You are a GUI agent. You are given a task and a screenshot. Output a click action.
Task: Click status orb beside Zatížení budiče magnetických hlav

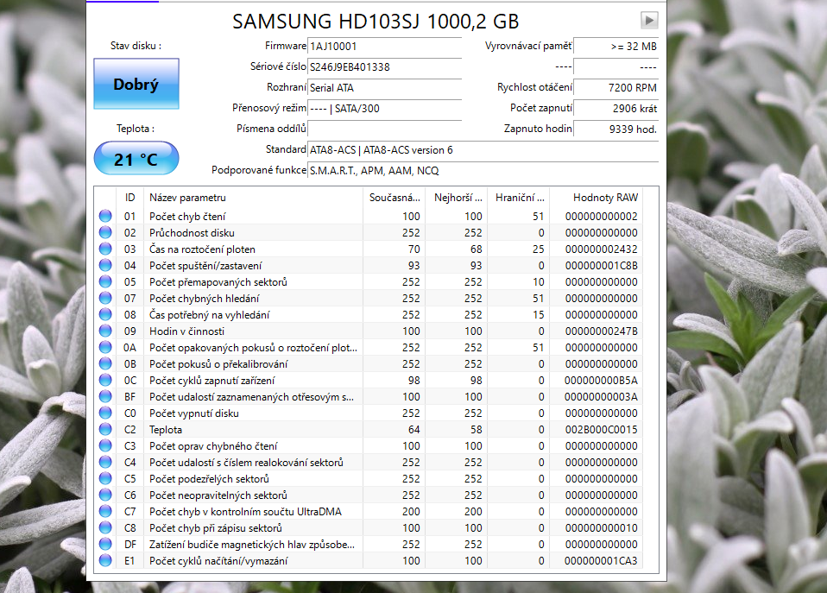[x=105, y=544]
